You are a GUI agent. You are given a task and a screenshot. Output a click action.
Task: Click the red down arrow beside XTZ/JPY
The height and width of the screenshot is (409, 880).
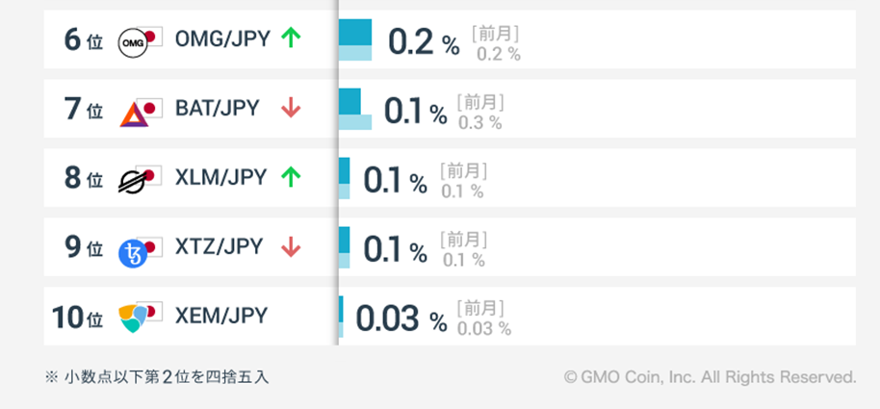tap(290, 247)
